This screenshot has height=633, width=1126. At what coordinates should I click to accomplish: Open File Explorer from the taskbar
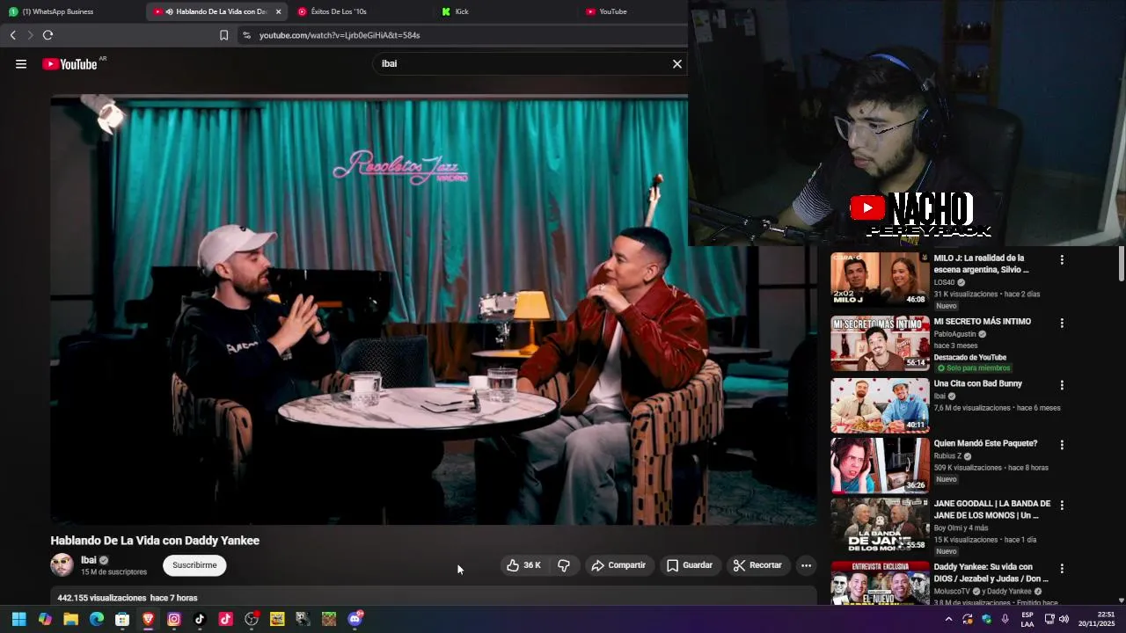70,619
